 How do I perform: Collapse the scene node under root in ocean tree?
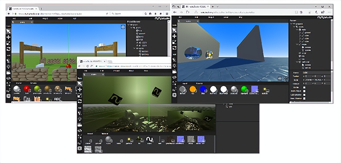tap(294, 27)
